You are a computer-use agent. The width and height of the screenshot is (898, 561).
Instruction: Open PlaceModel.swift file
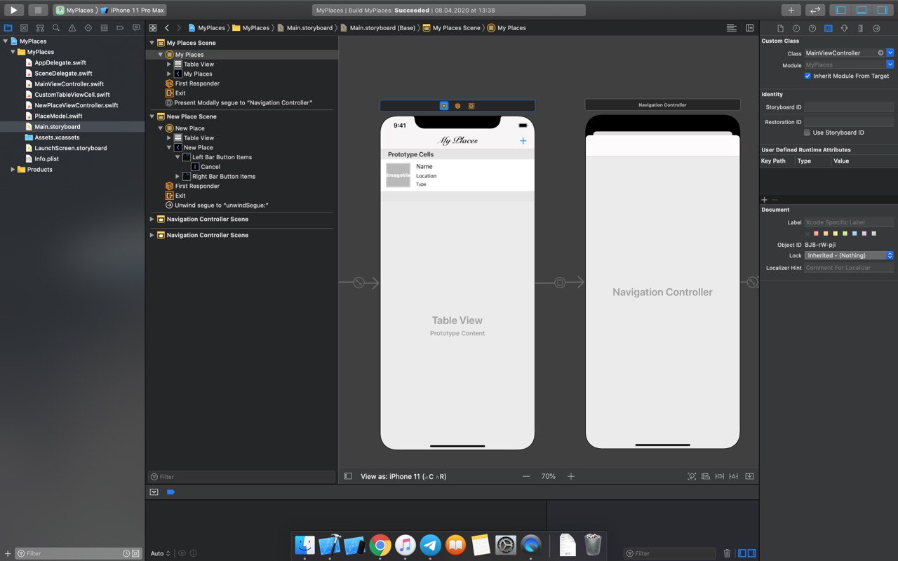click(x=58, y=116)
